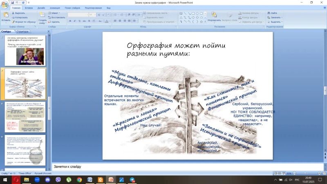Screen dimensions: 327x184
Task: Open the Insert (Вставка) ribbon tab
Action: [29, 8]
